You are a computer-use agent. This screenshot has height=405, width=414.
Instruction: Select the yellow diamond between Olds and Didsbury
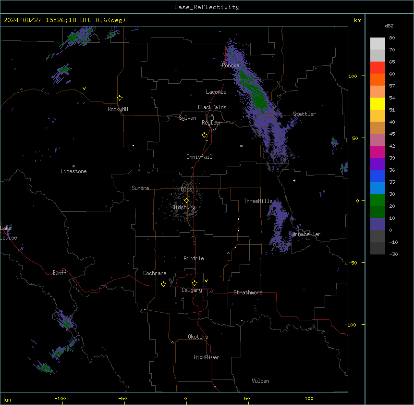point(186,201)
